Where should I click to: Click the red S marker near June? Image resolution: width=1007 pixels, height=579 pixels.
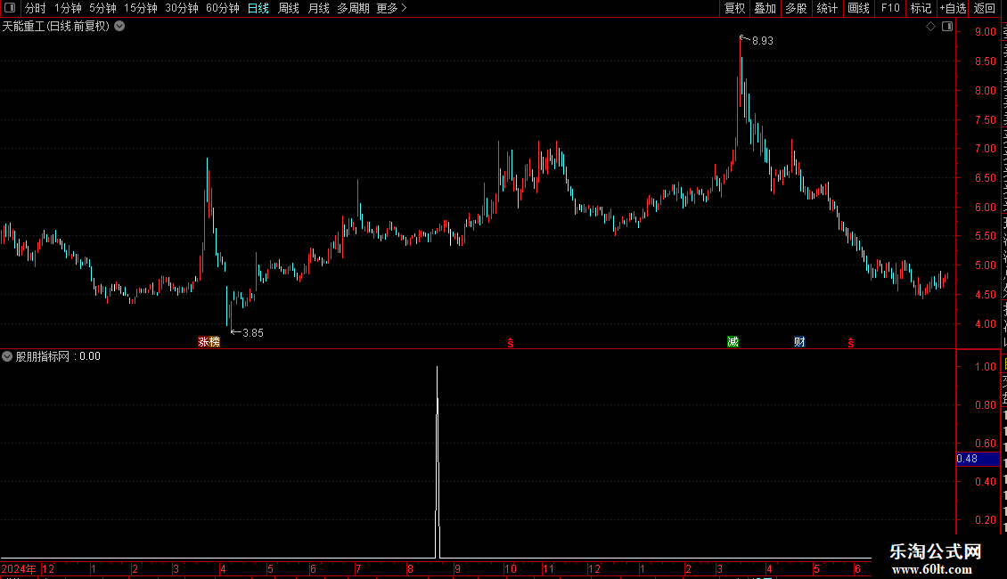pos(851,343)
